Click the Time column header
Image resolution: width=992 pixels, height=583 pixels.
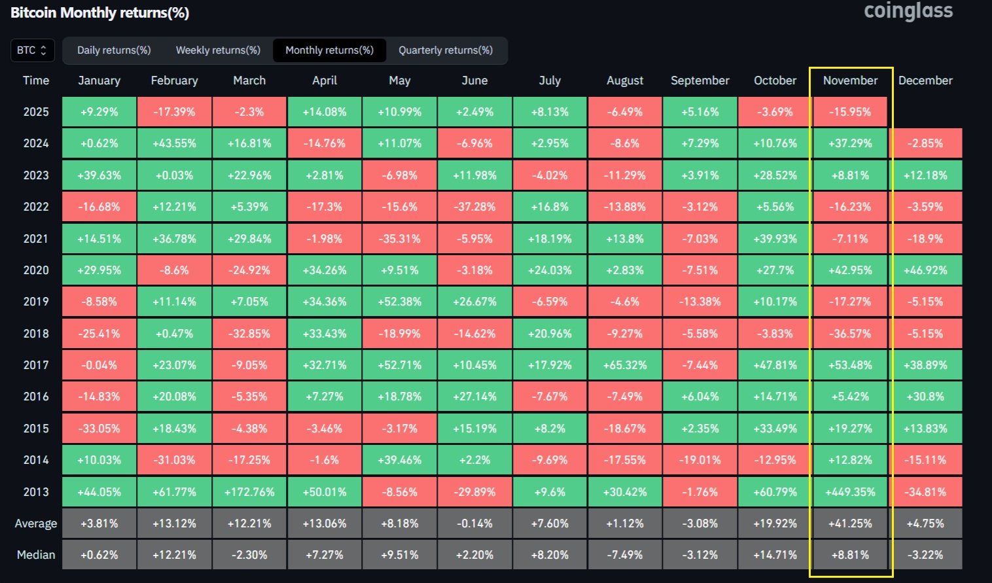tap(36, 80)
